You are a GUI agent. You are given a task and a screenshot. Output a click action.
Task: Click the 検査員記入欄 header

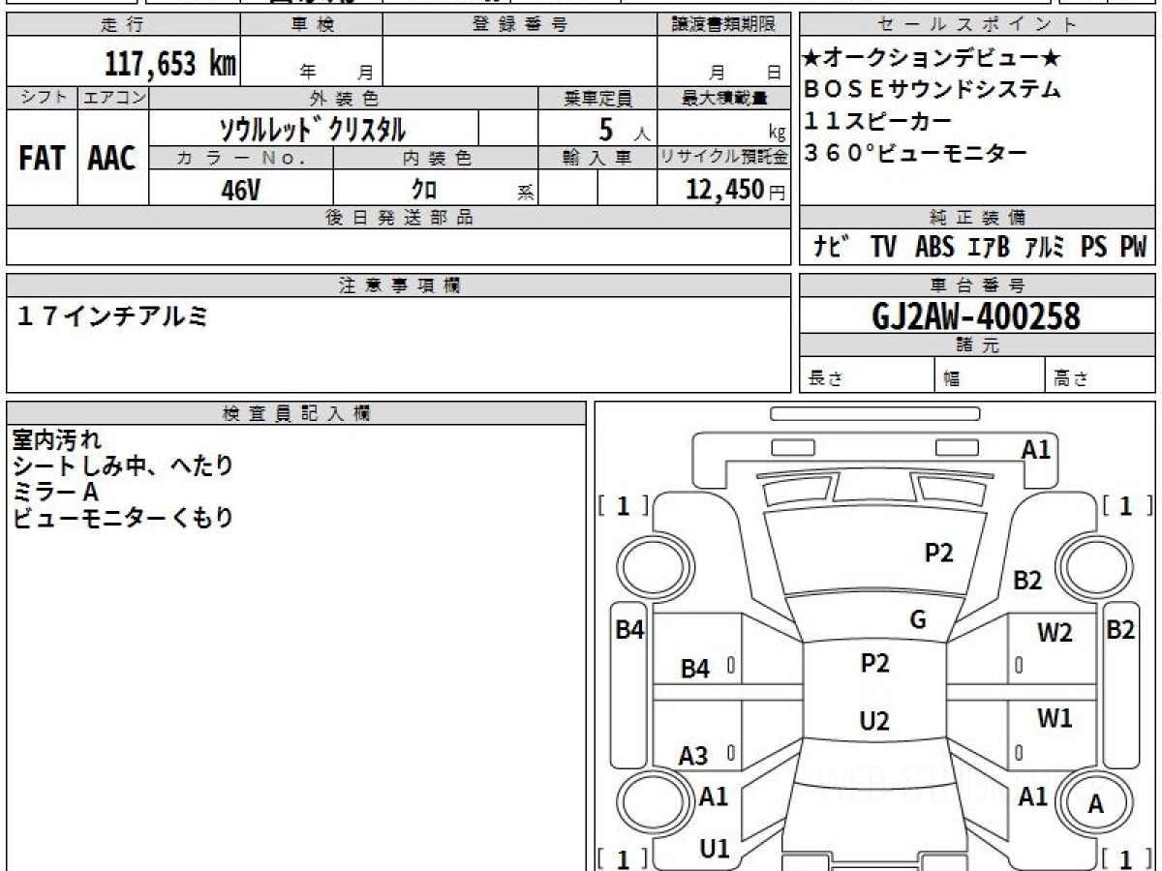click(296, 412)
